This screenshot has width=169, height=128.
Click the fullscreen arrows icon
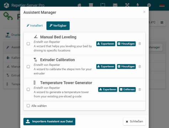point(127,5)
